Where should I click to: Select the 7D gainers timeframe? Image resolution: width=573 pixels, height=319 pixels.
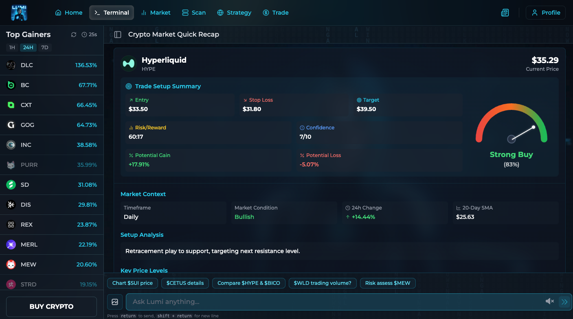(45, 48)
